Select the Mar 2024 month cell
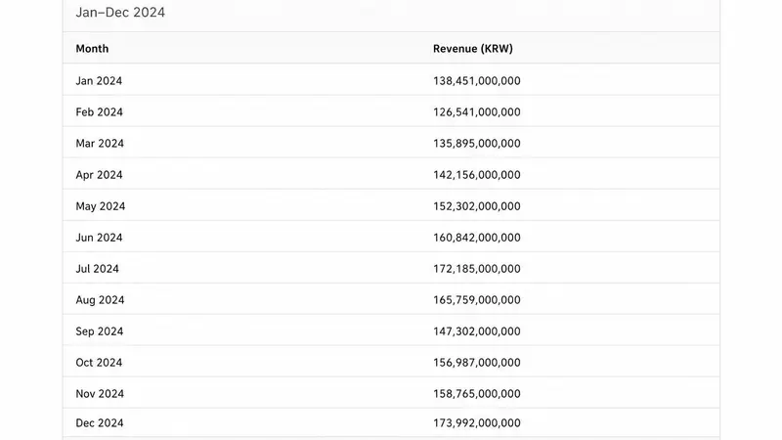The height and width of the screenshot is (440, 782). pyautogui.click(x=100, y=144)
